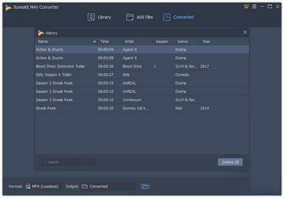Sort by the Year column header
284x198 pixels.
click(x=206, y=42)
